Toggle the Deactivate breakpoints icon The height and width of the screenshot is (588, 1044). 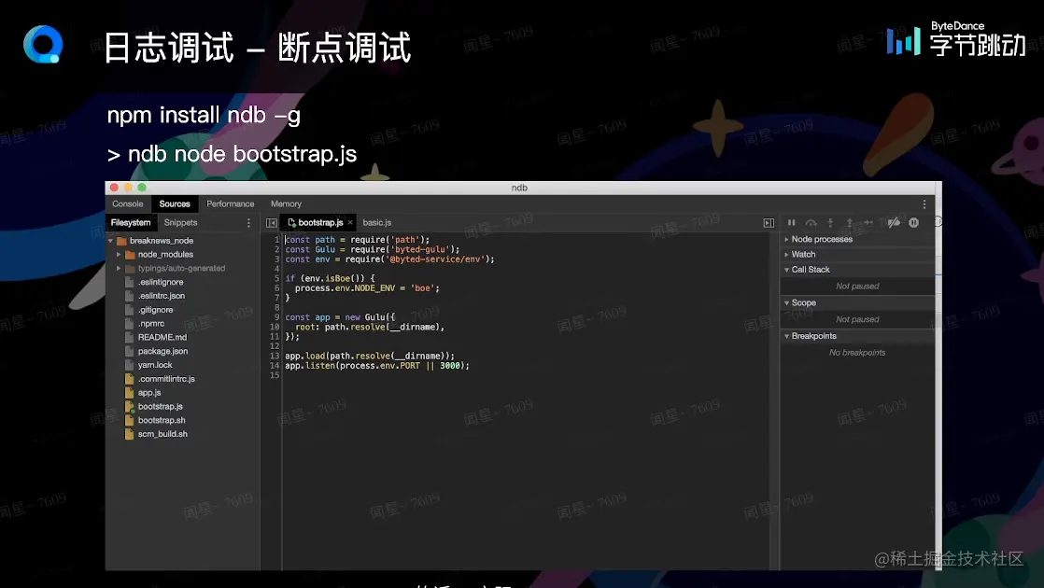pos(894,223)
